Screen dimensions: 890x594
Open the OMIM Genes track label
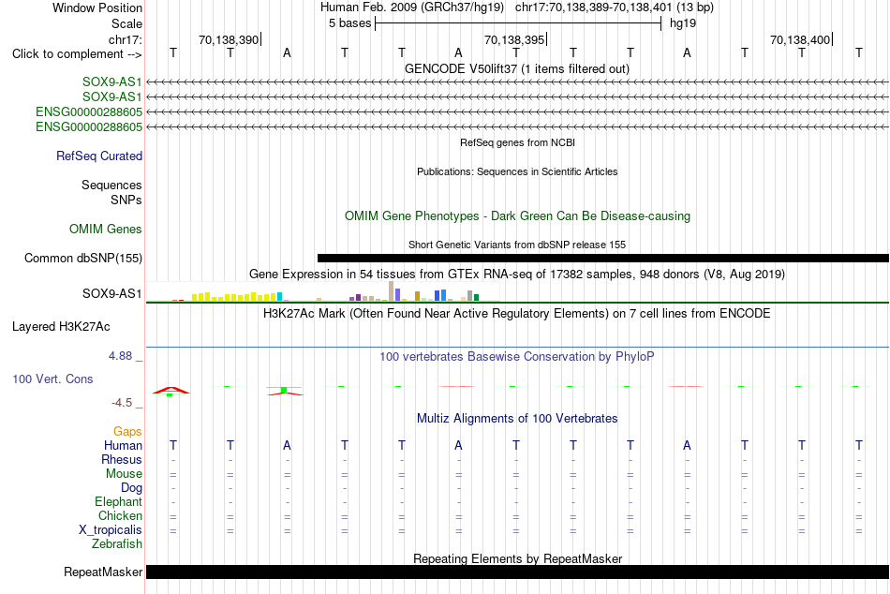106,229
